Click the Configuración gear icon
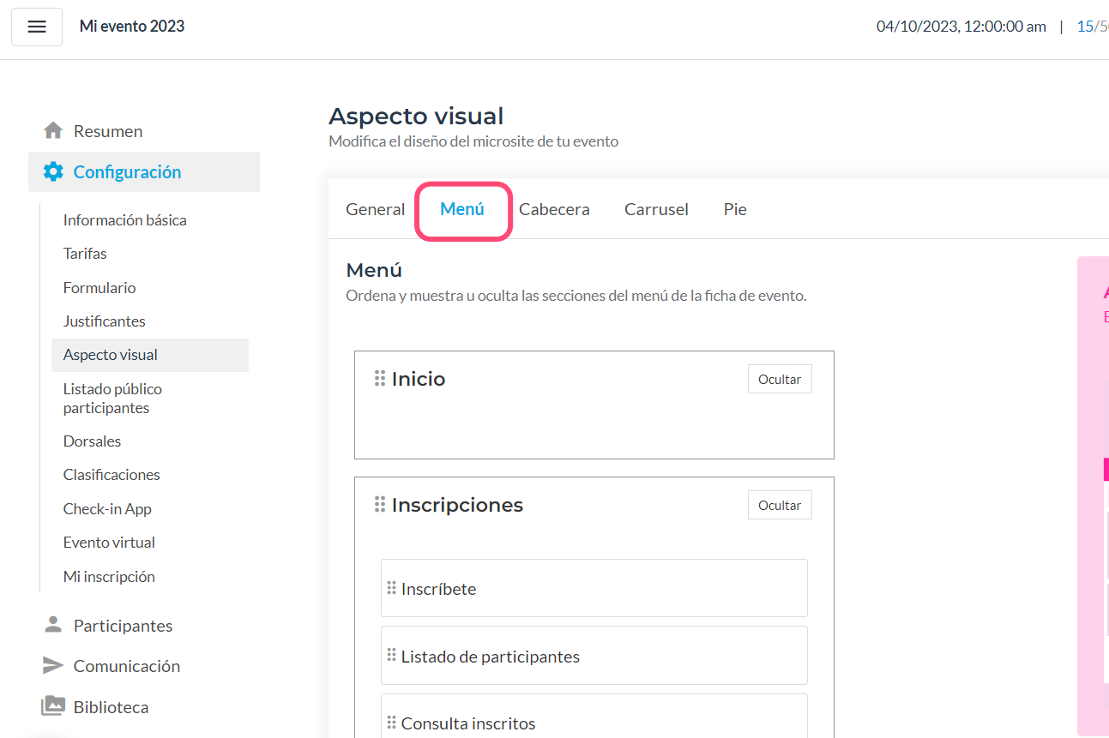Image resolution: width=1109 pixels, height=738 pixels. click(53, 171)
